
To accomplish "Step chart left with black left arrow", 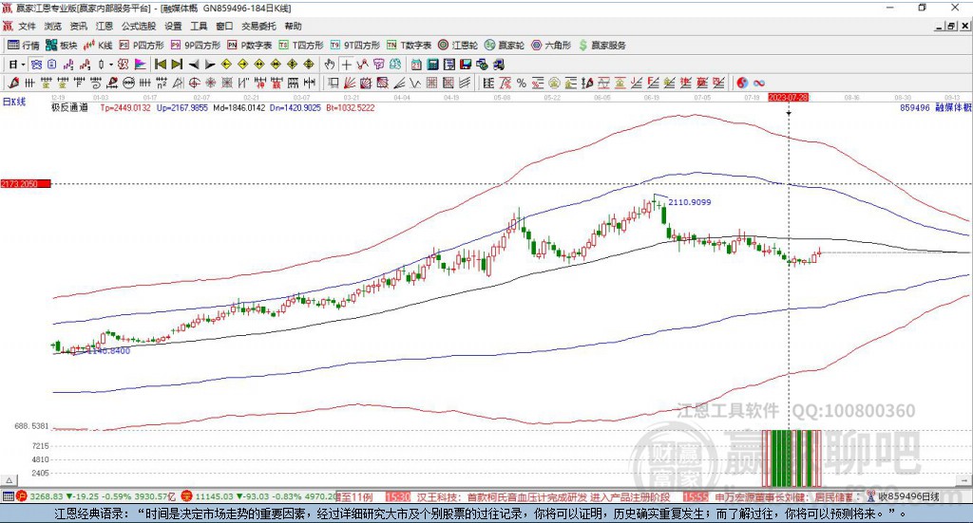I will [x=194, y=65].
